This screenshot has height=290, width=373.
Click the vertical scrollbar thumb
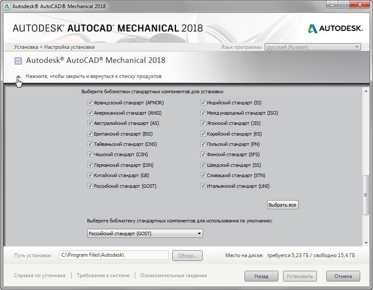(366, 195)
